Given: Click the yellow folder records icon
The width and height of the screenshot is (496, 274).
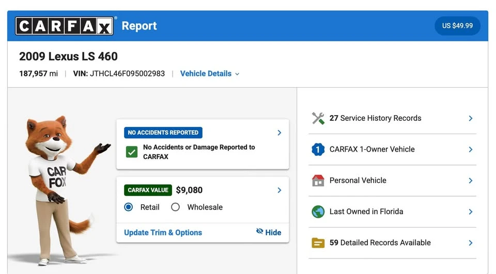Looking at the screenshot, I should pyautogui.click(x=318, y=243).
